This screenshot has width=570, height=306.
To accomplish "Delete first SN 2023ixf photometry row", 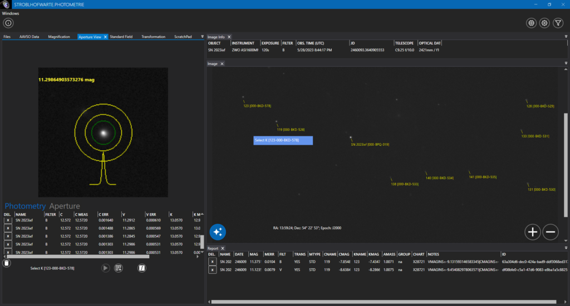I will click(8, 220).
